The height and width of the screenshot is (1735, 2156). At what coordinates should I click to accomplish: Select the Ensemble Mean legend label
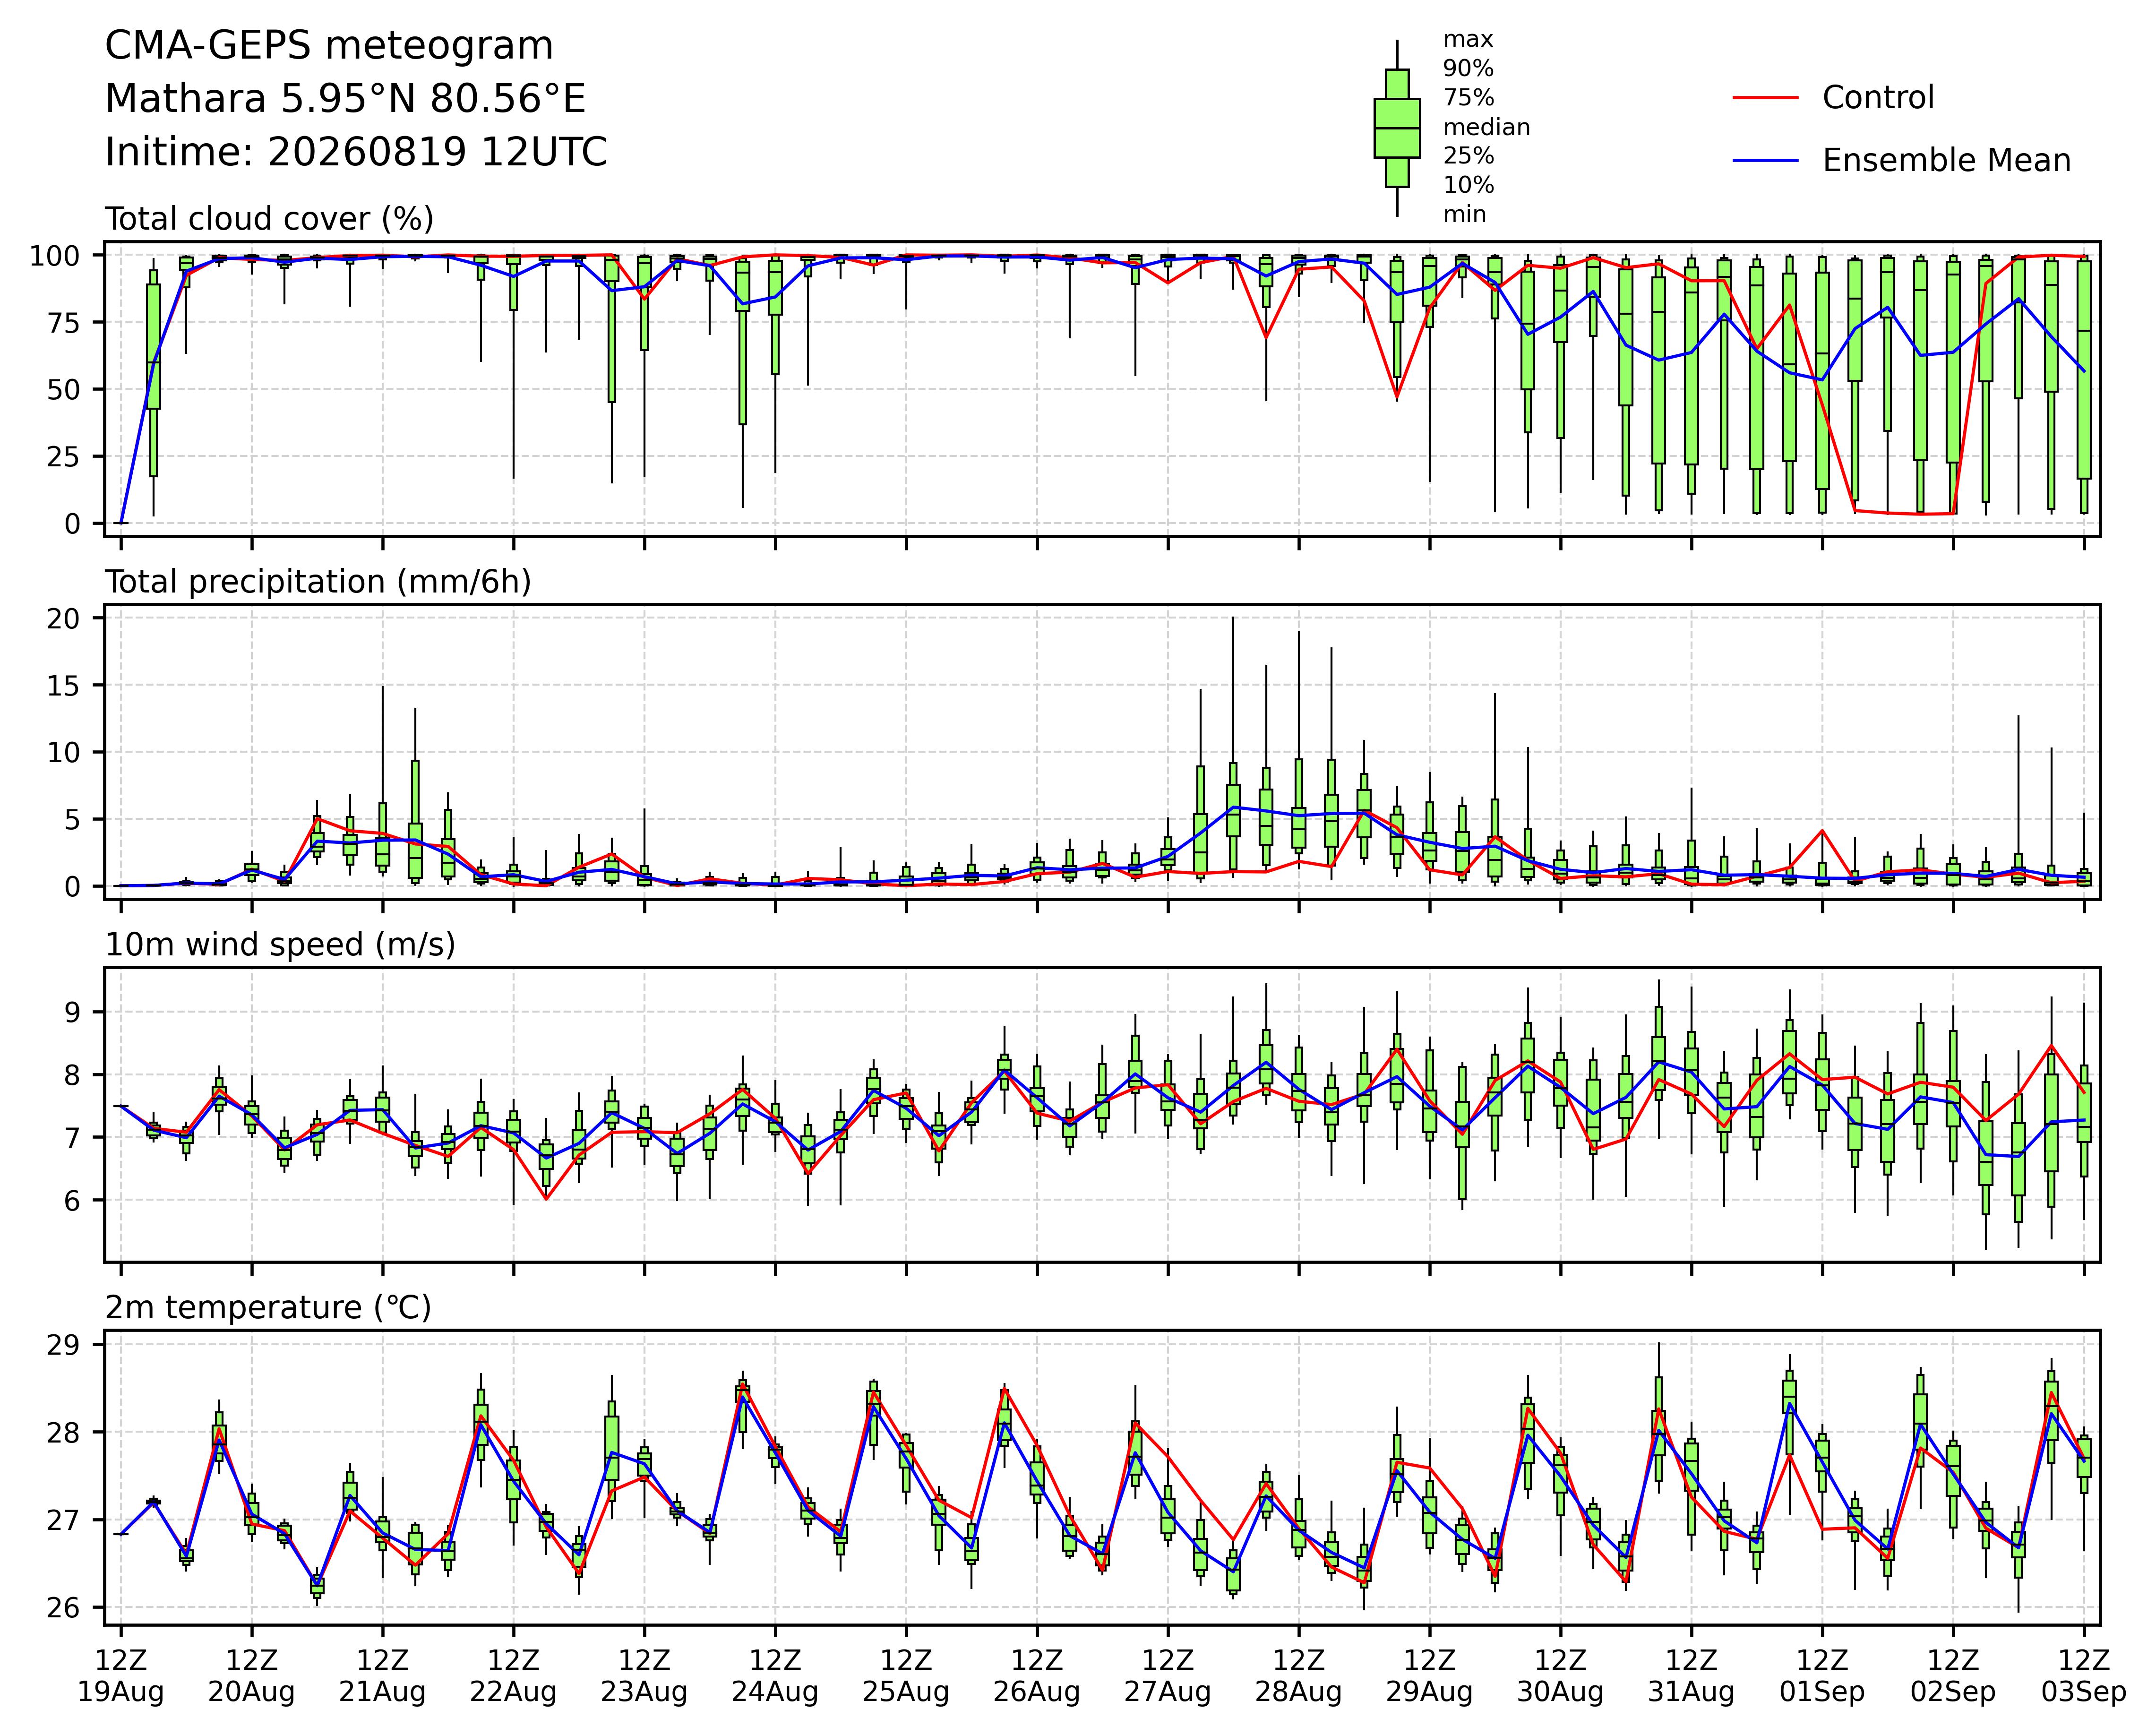(1946, 161)
